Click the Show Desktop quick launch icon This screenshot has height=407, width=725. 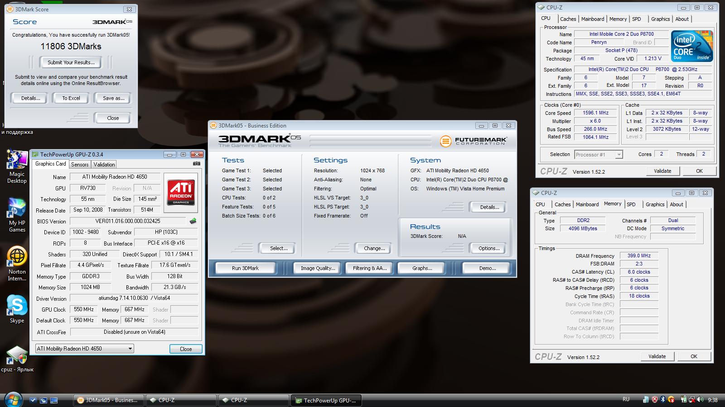click(54, 400)
